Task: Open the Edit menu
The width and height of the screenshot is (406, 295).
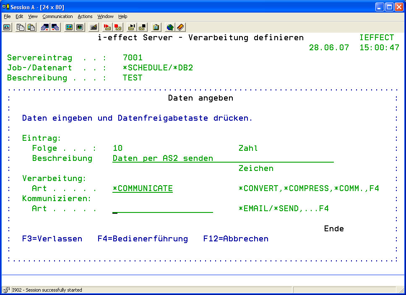Action: (19, 16)
